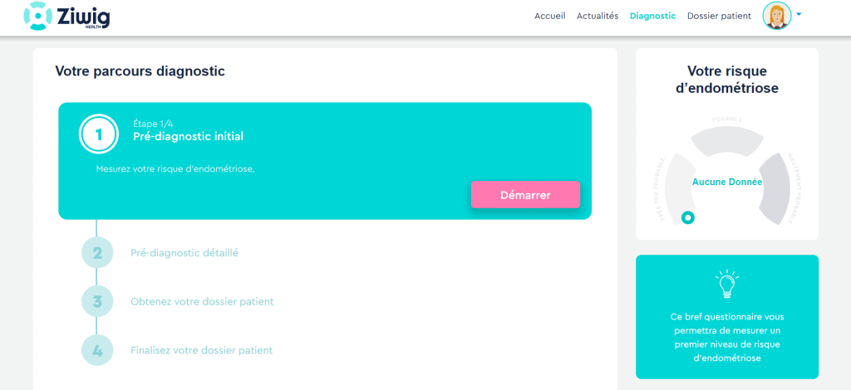
Task: Open Obtenez votre dossier patient step
Action: [x=202, y=302]
